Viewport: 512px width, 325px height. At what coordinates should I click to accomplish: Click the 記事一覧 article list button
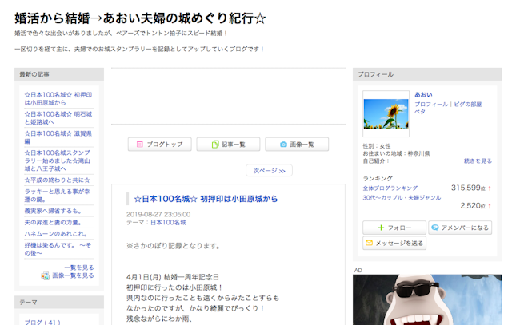[227, 145]
